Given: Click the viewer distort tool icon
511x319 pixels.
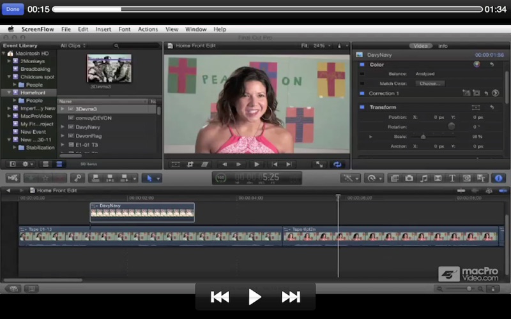Looking at the screenshot, I should (x=204, y=165).
